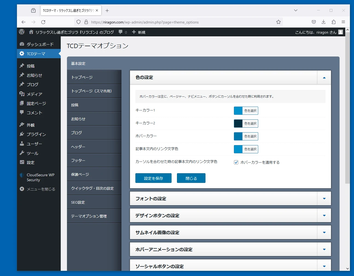Image resolution: width=354 pixels, height=276 pixels.
Task: Open the browser extensions puzzle icon
Action: (333, 22)
